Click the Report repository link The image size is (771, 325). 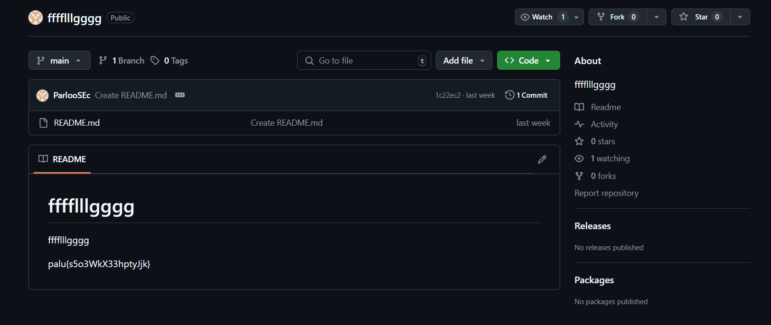[606, 193]
